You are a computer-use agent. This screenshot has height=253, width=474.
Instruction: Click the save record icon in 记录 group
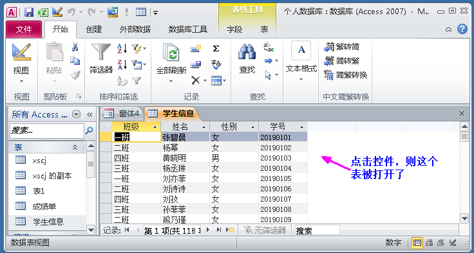pyautogui.click(x=196, y=64)
